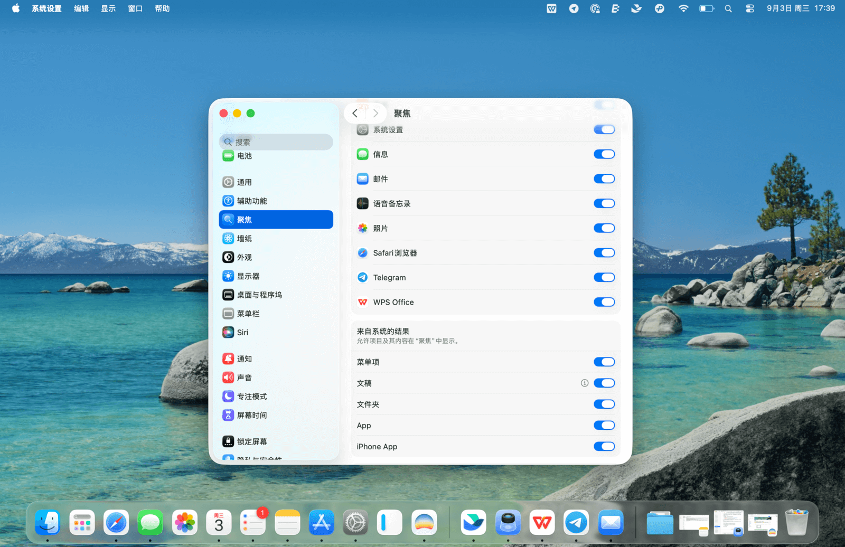Open Displays (显示器) settings in sidebar
The width and height of the screenshot is (845, 547).
tap(248, 276)
